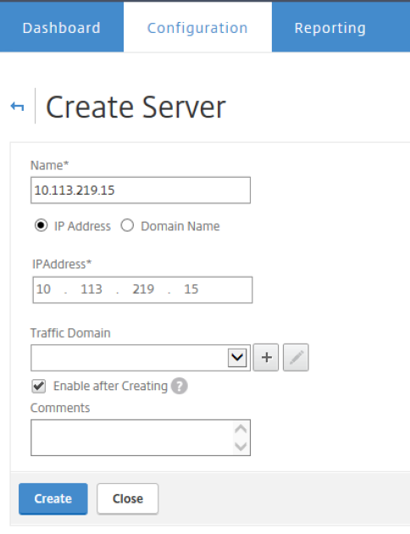Select the Domain Name radio button
Viewport: 410px width, 534px height.
(x=127, y=225)
